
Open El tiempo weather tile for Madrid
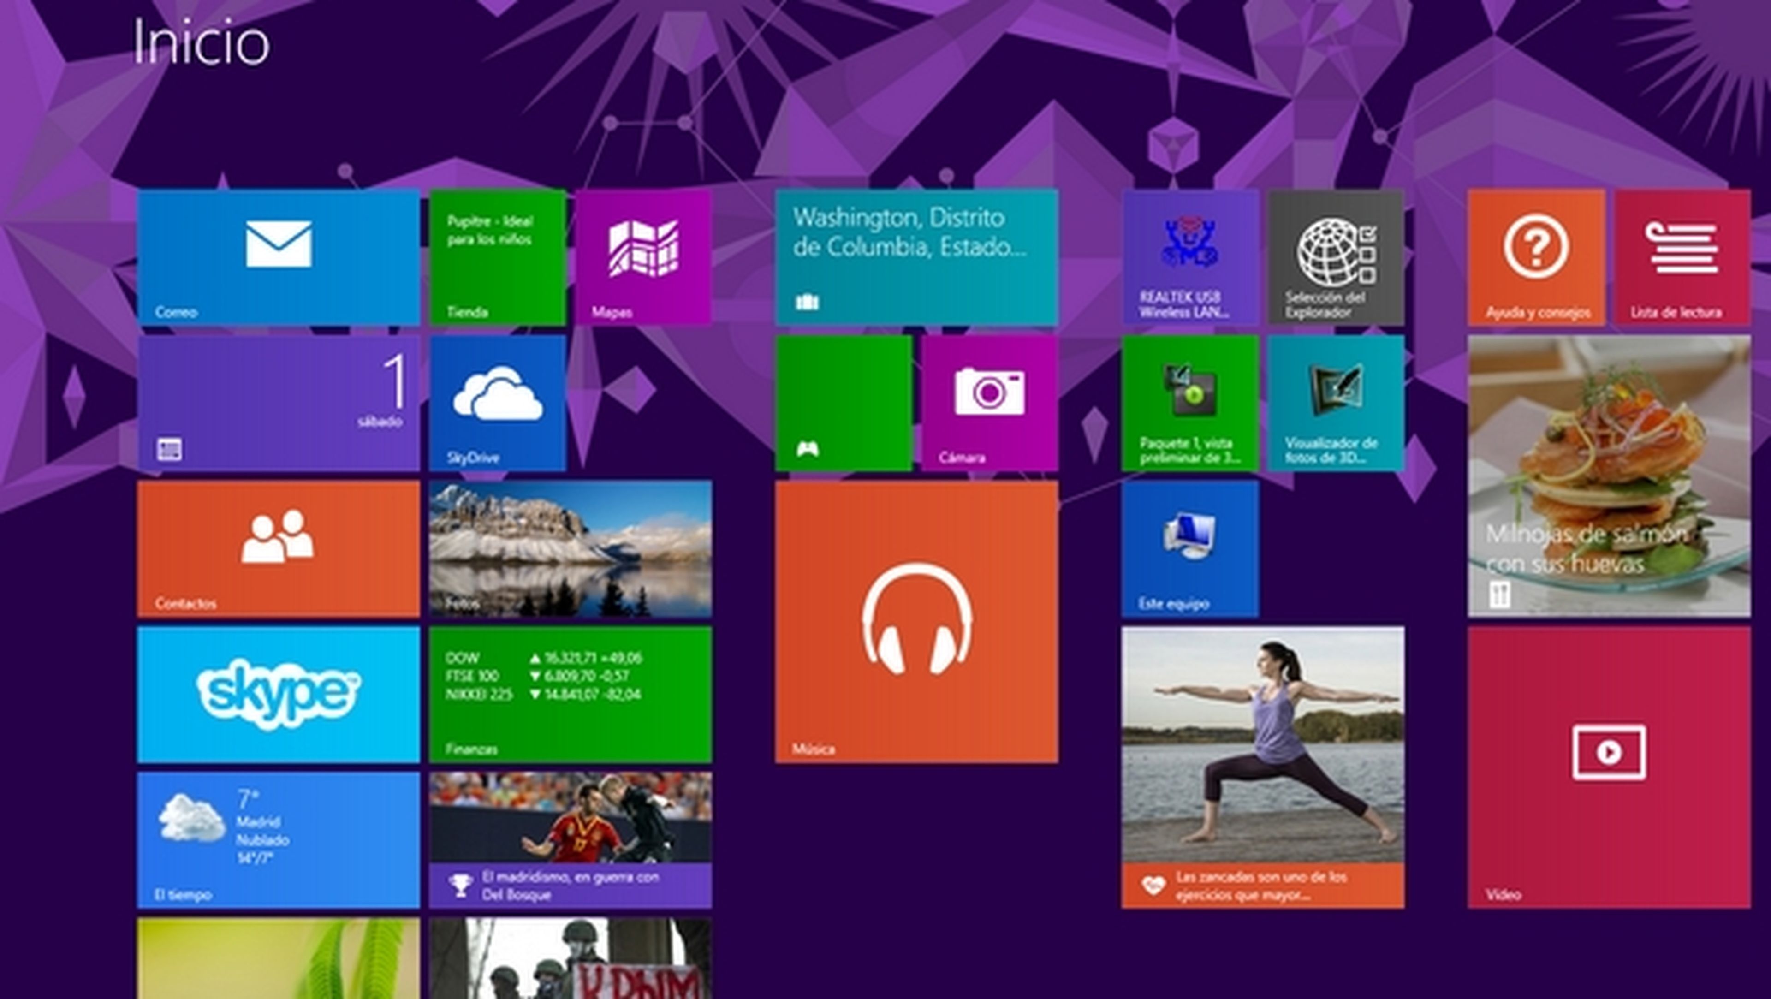[278, 839]
